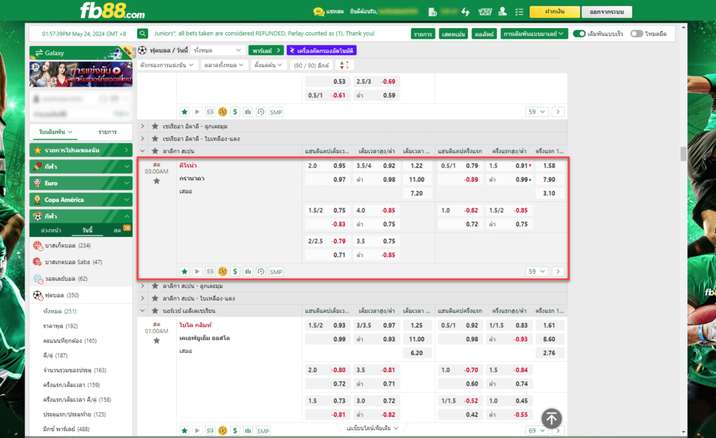Click play stream icon in Girona match toolbar

(197, 272)
